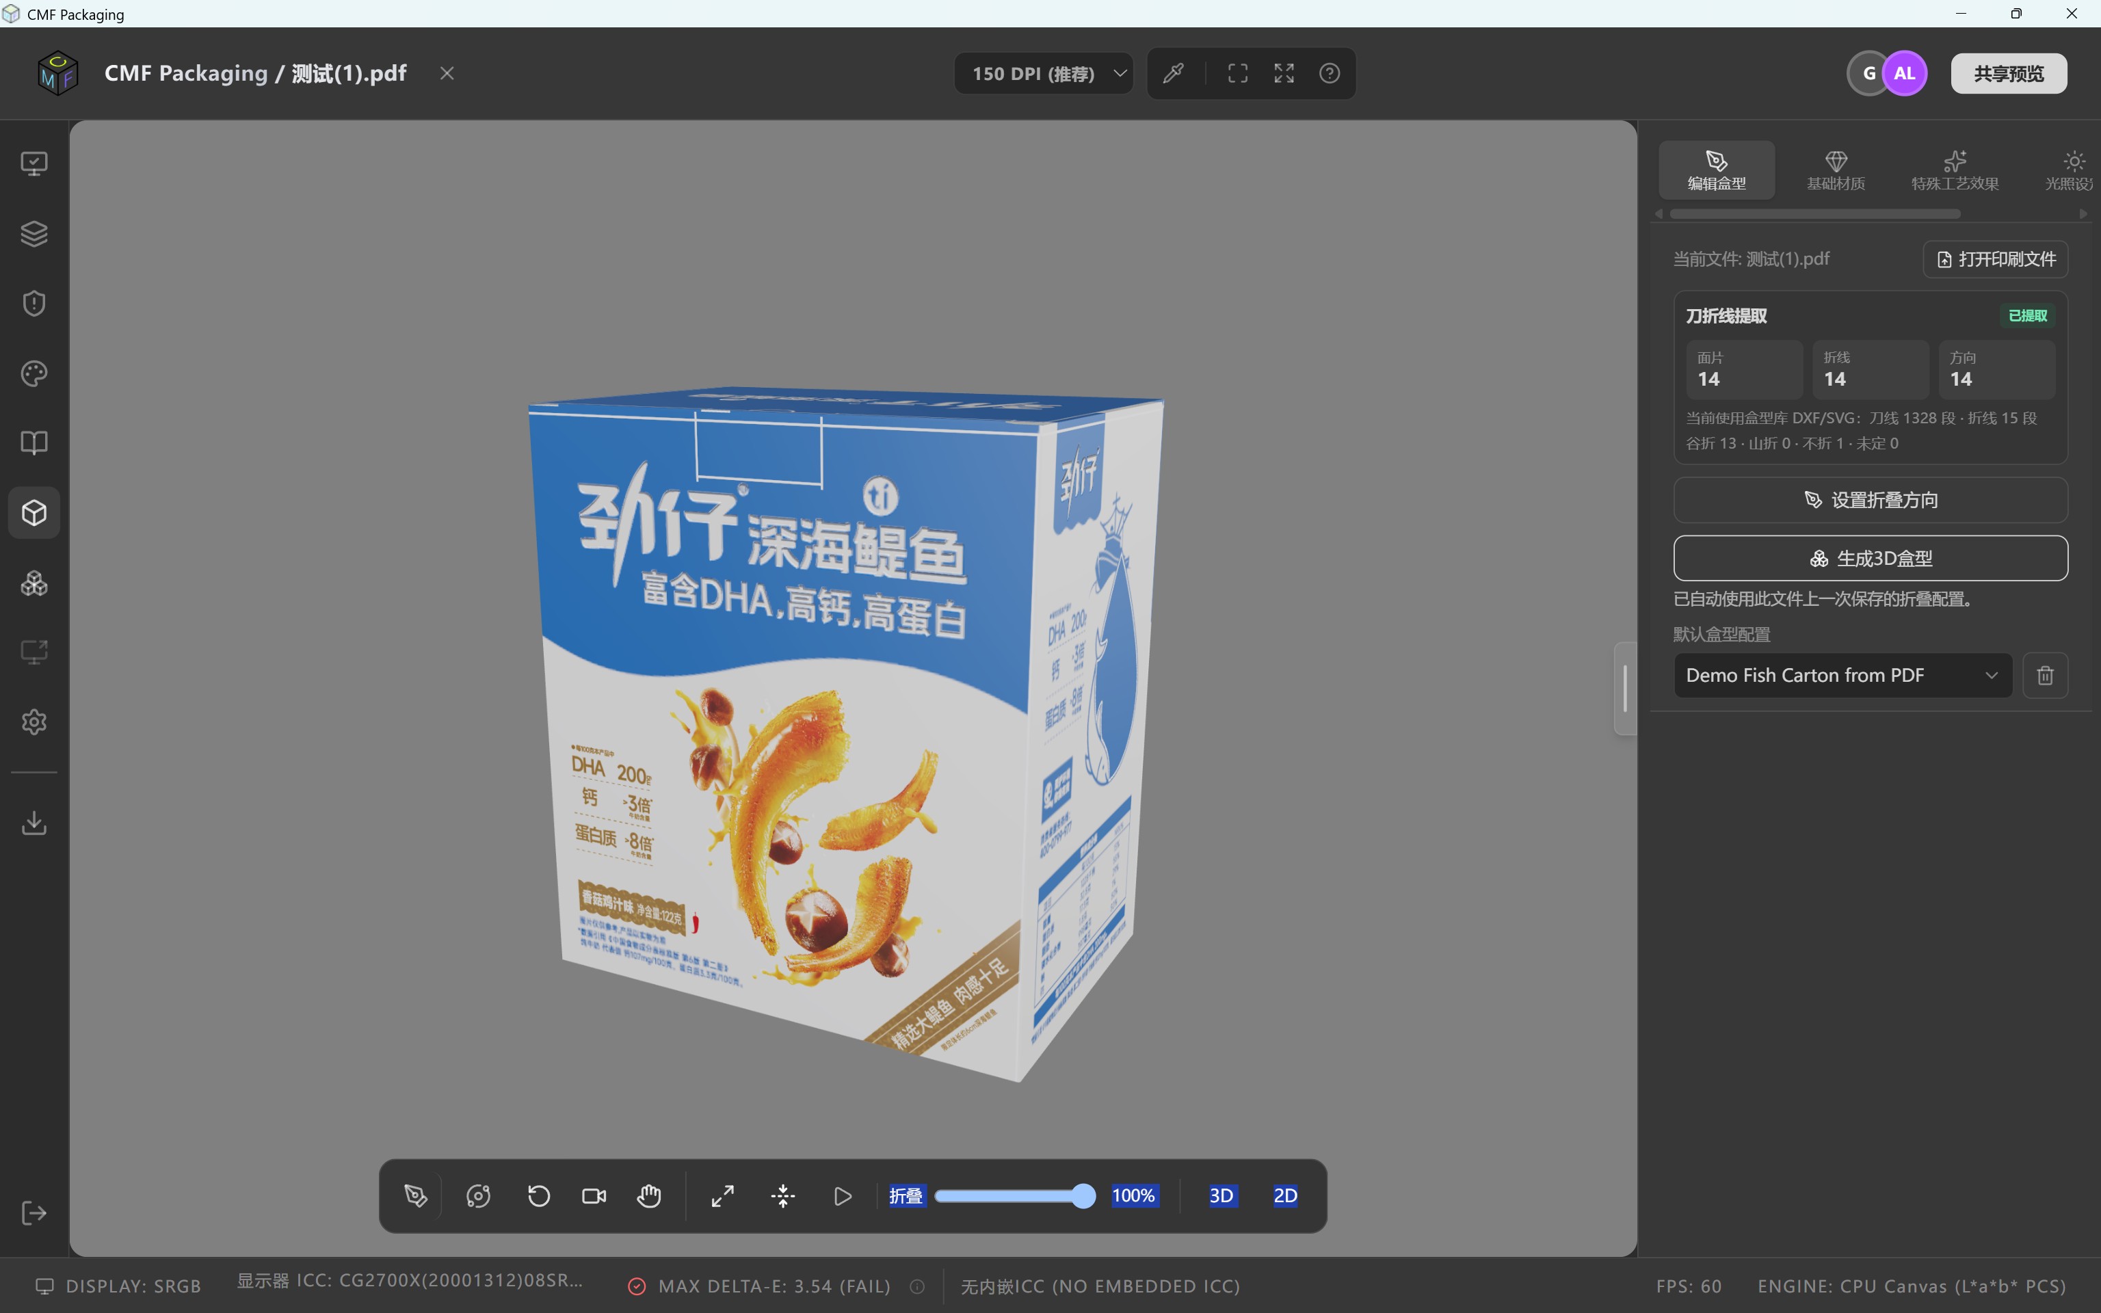Viewport: 2101px width, 1313px height.
Task: Select the eyedropper tool in top toolbar
Action: tap(1174, 74)
